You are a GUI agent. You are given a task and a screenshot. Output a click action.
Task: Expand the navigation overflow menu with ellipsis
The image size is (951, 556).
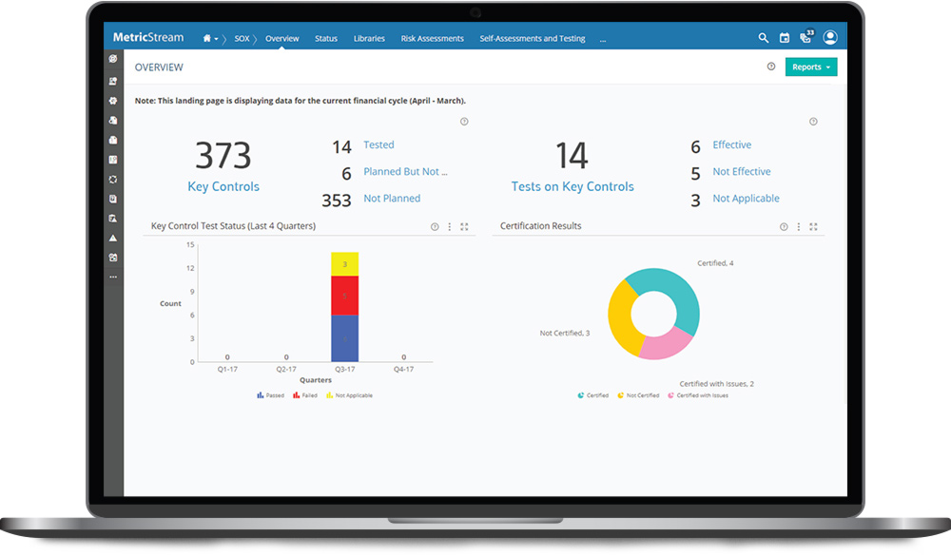[x=602, y=39]
